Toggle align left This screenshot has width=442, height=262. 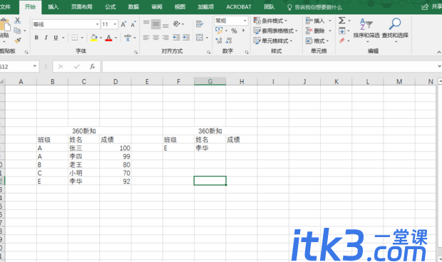[146, 38]
